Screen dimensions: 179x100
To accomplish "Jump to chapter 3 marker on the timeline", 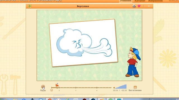I will 76,91.
